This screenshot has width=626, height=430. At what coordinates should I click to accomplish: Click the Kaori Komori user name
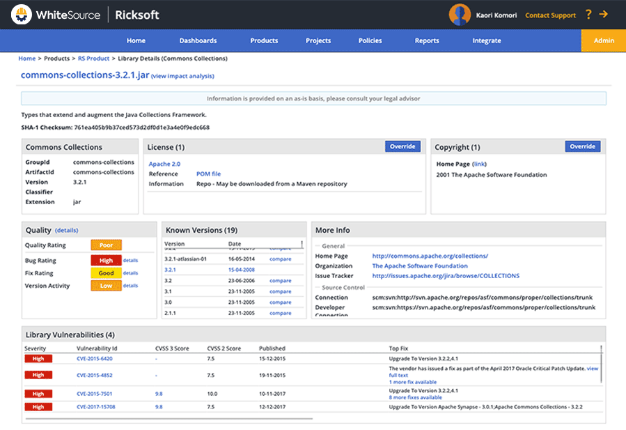[496, 15]
